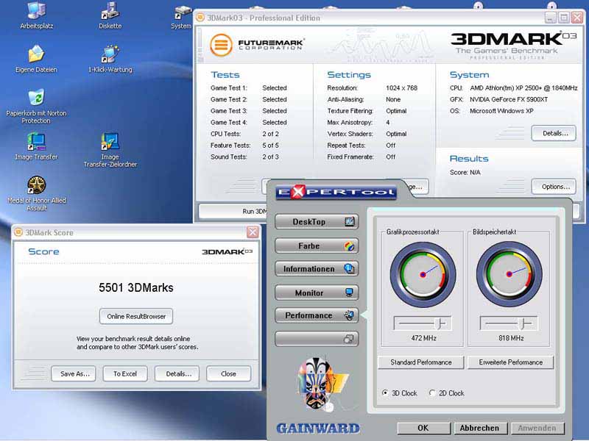Click the Grafikprozessortakt gauge dial
The height and width of the screenshot is (441, 589).
(x=423, y=274)
